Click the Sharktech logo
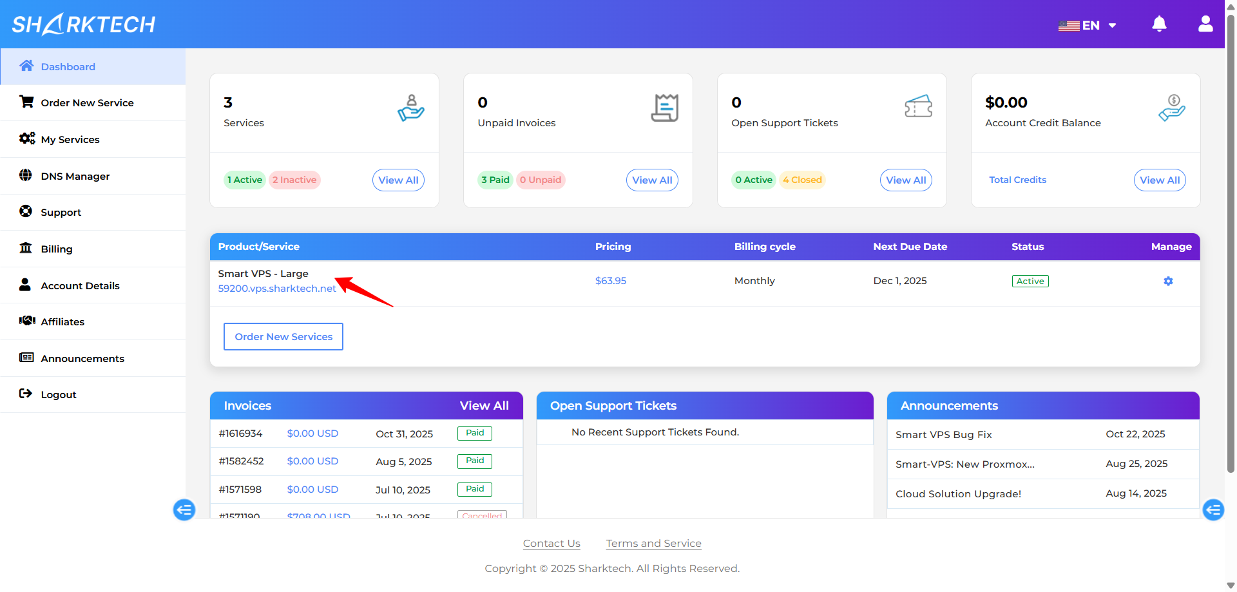Screen dimensions: 1237x592 84,24
